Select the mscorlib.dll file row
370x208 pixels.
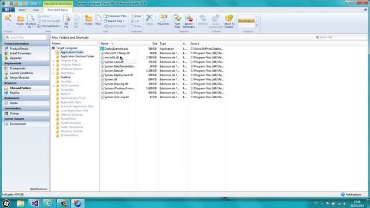click(162, 58)
